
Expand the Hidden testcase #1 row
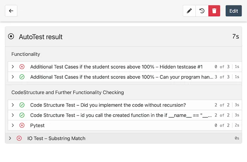coord(13,67)
